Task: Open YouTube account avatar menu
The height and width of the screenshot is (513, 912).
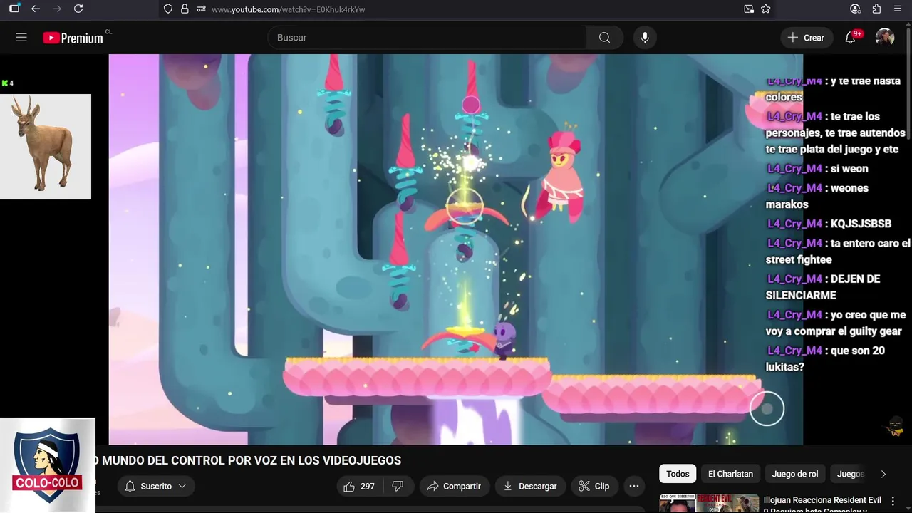Action: 885,38
